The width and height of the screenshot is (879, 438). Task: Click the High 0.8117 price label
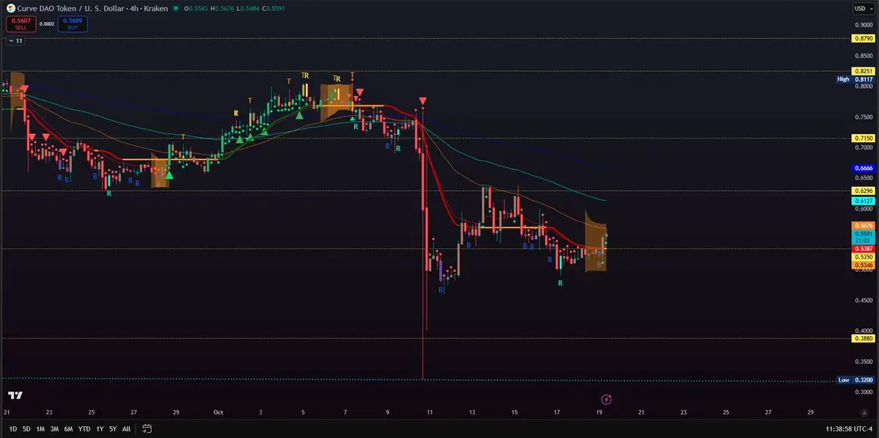(854, 80)
